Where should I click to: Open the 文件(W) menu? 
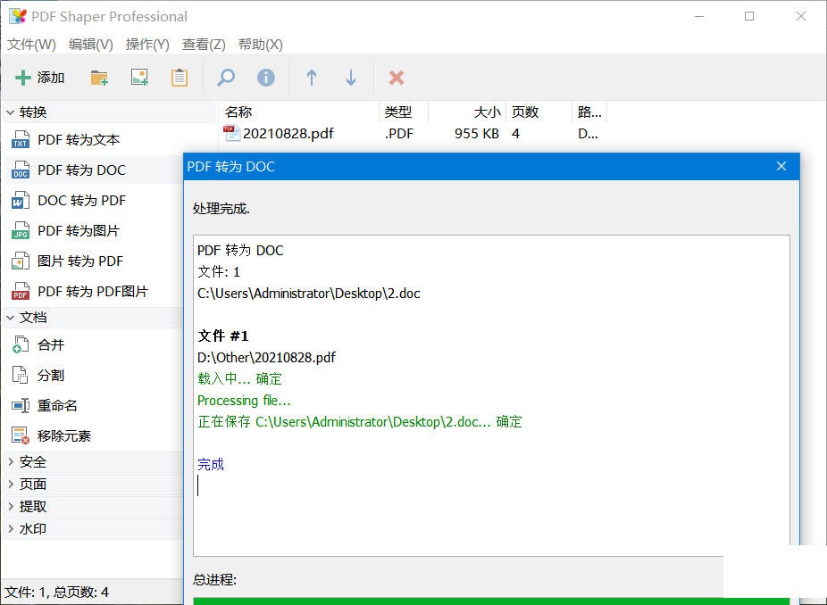tap(31, 45)
